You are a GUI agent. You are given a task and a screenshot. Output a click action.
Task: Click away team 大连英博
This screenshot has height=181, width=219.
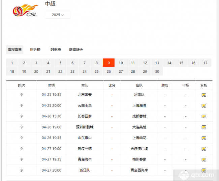(139, 127)
